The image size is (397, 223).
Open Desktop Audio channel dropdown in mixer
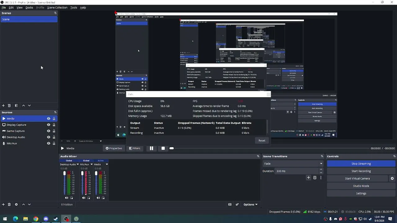[x=78, y=164]
